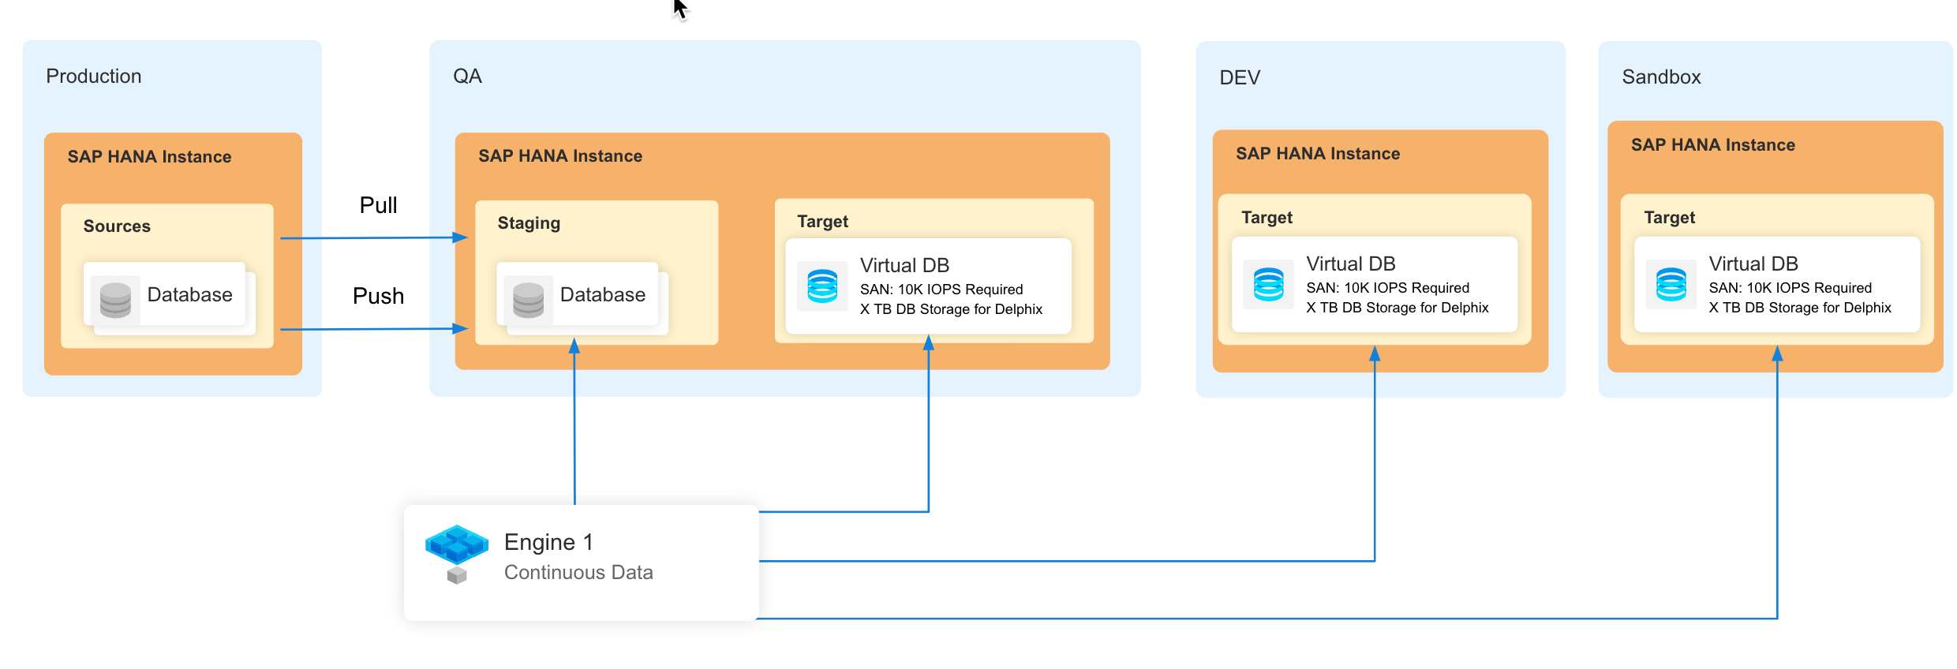Click the Continuous Data text under Engine 1

(578, 573)
